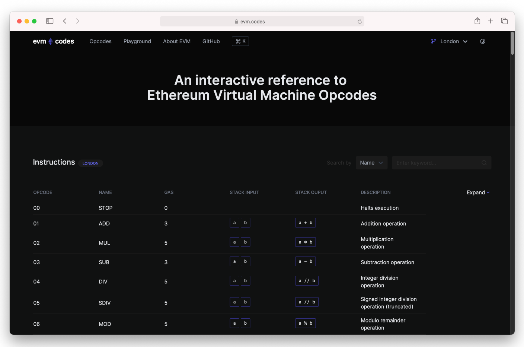The width and height of the screenshot is (524, 347).
Task: Click the DESCRIPTION column header
Action: pyautogui.click(x=376, y=192)
